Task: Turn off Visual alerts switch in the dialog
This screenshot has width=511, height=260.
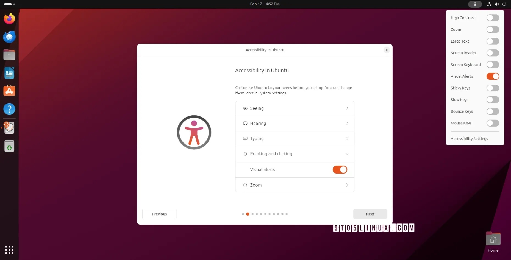Action: (x=340, y=170)
